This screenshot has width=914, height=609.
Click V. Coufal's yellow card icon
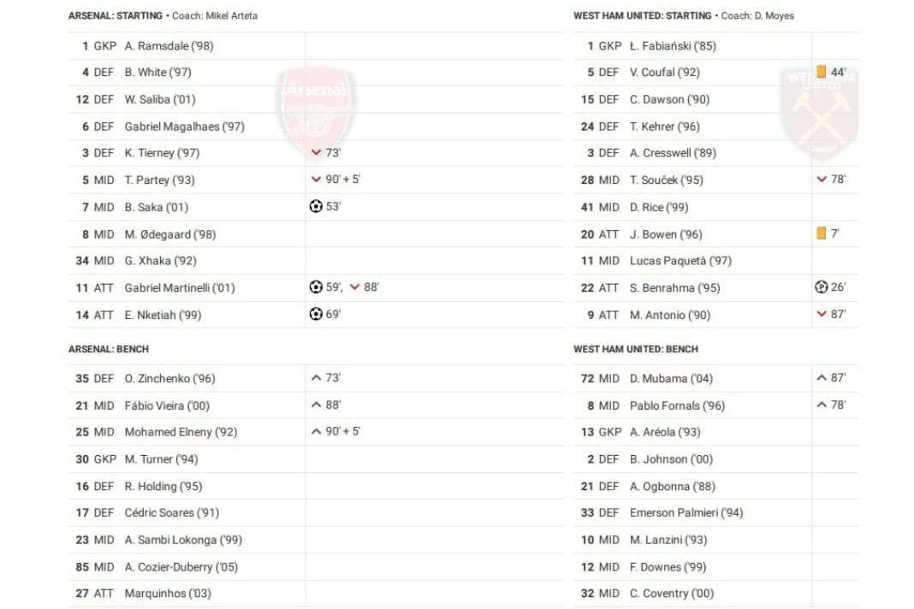coord(822,73)
